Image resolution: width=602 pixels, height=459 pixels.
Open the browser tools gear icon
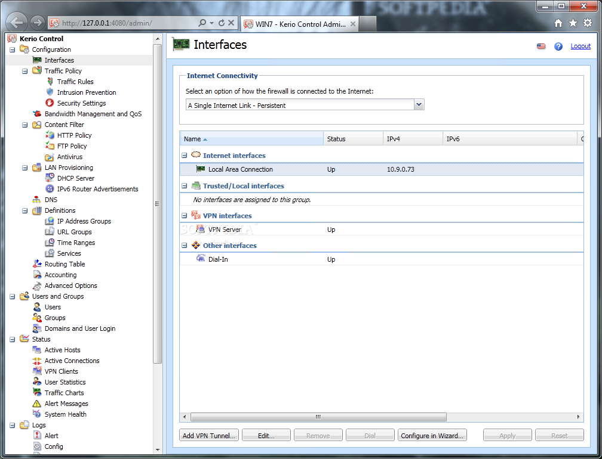pos(588,23)
